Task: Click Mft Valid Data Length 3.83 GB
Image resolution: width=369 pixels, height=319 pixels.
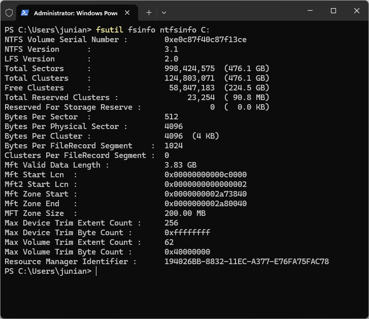Action: [x=180, y=165]
